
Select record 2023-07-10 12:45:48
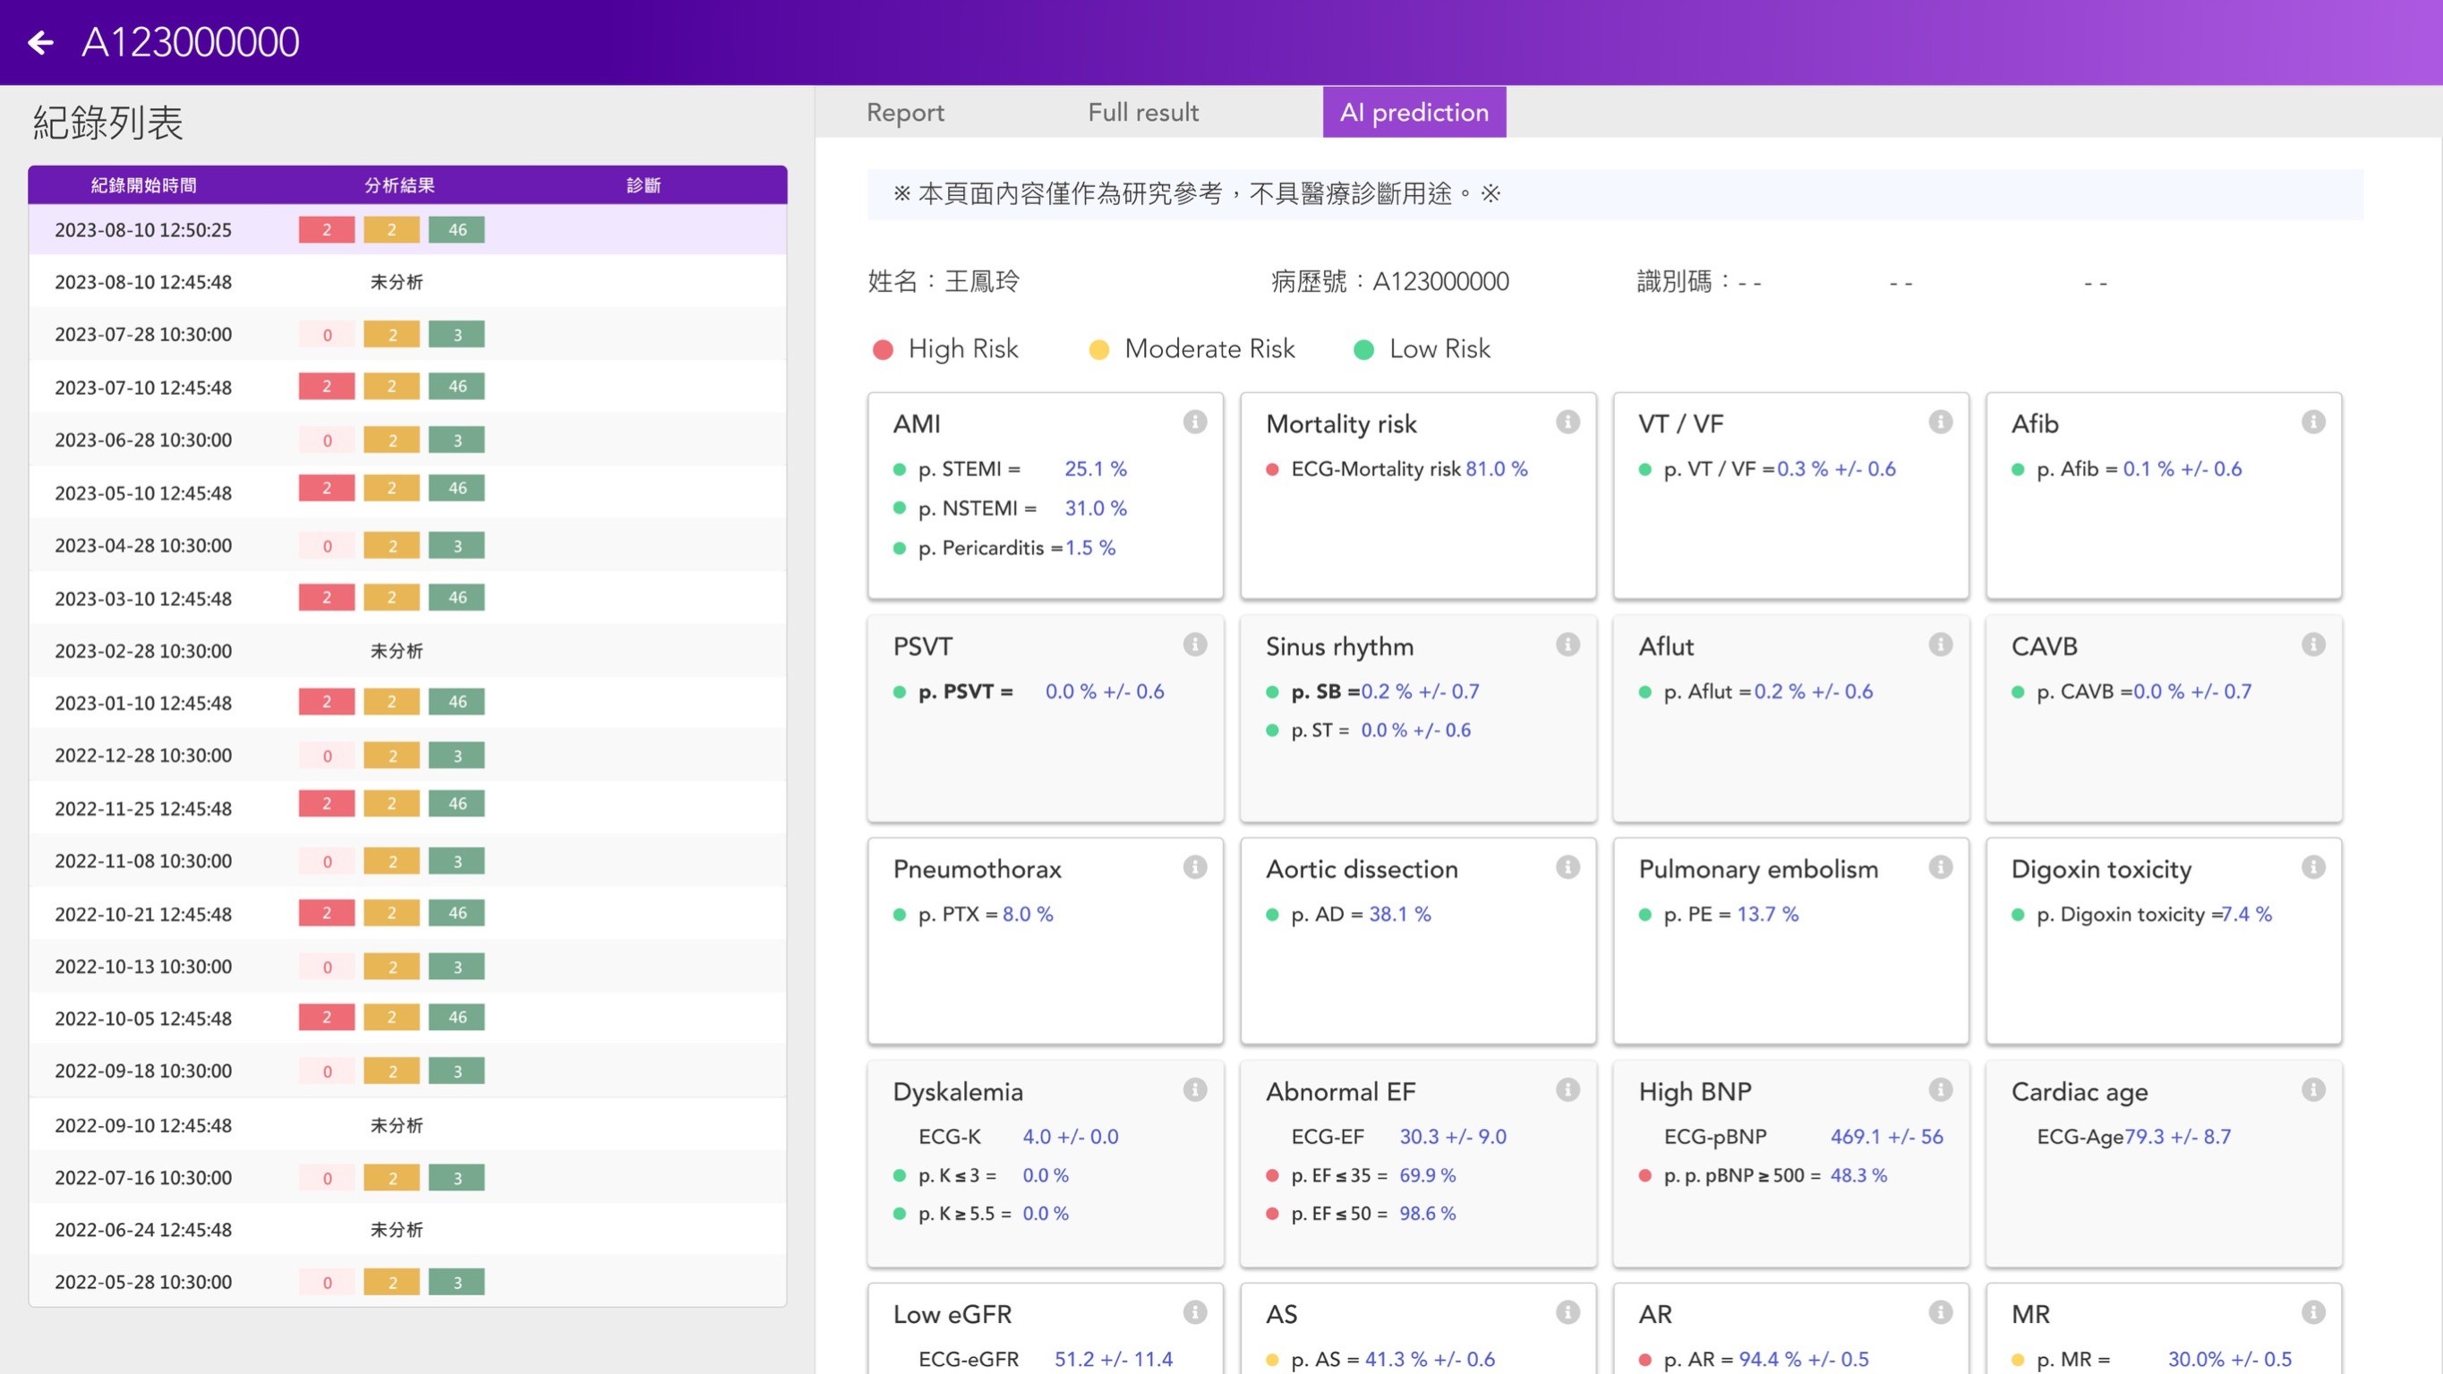tap(406, 387)
